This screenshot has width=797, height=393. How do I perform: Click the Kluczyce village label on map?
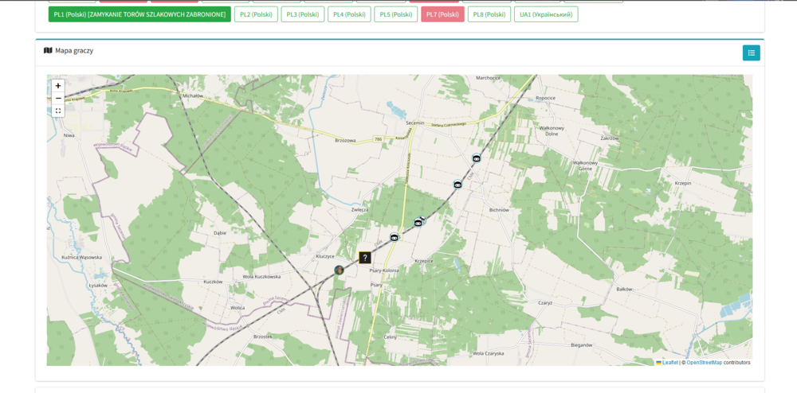click(x=325, y=257)
